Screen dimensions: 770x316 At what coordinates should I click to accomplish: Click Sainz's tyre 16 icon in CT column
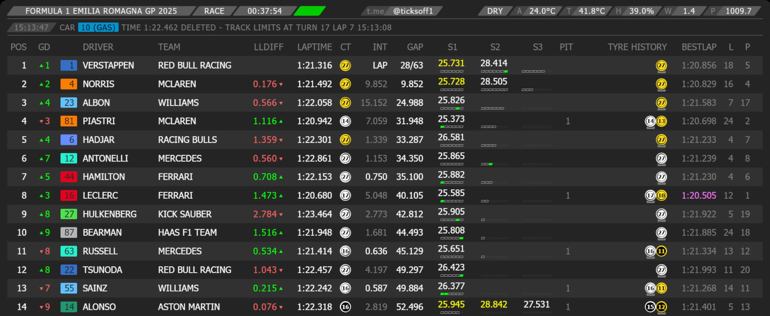(x=345, y=289)
